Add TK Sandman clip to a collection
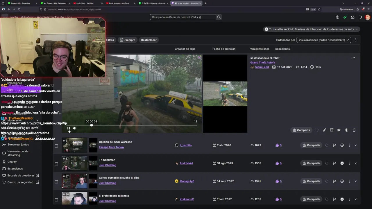The width and height of the screenshot is (372, 209). tap(342, 163)
